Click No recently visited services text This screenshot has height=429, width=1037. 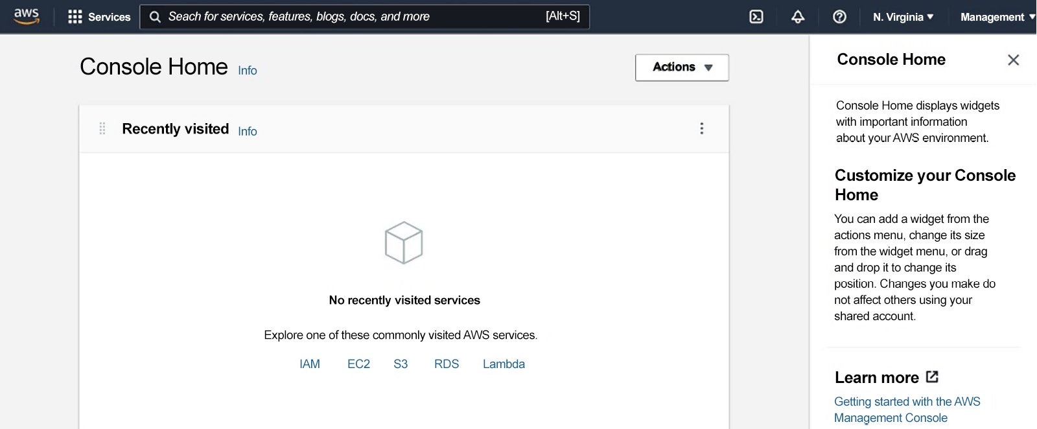[x=404, y=300]
